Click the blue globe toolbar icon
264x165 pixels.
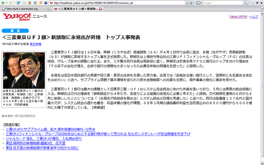46,3
